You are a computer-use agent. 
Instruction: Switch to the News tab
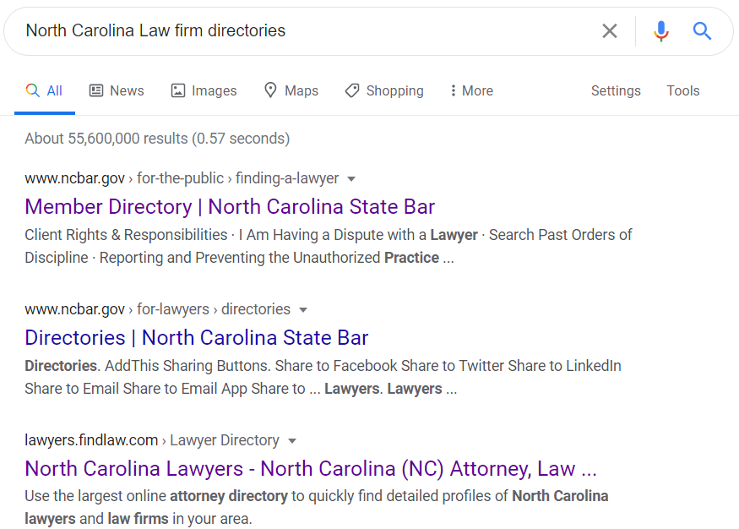pos(117,90)
